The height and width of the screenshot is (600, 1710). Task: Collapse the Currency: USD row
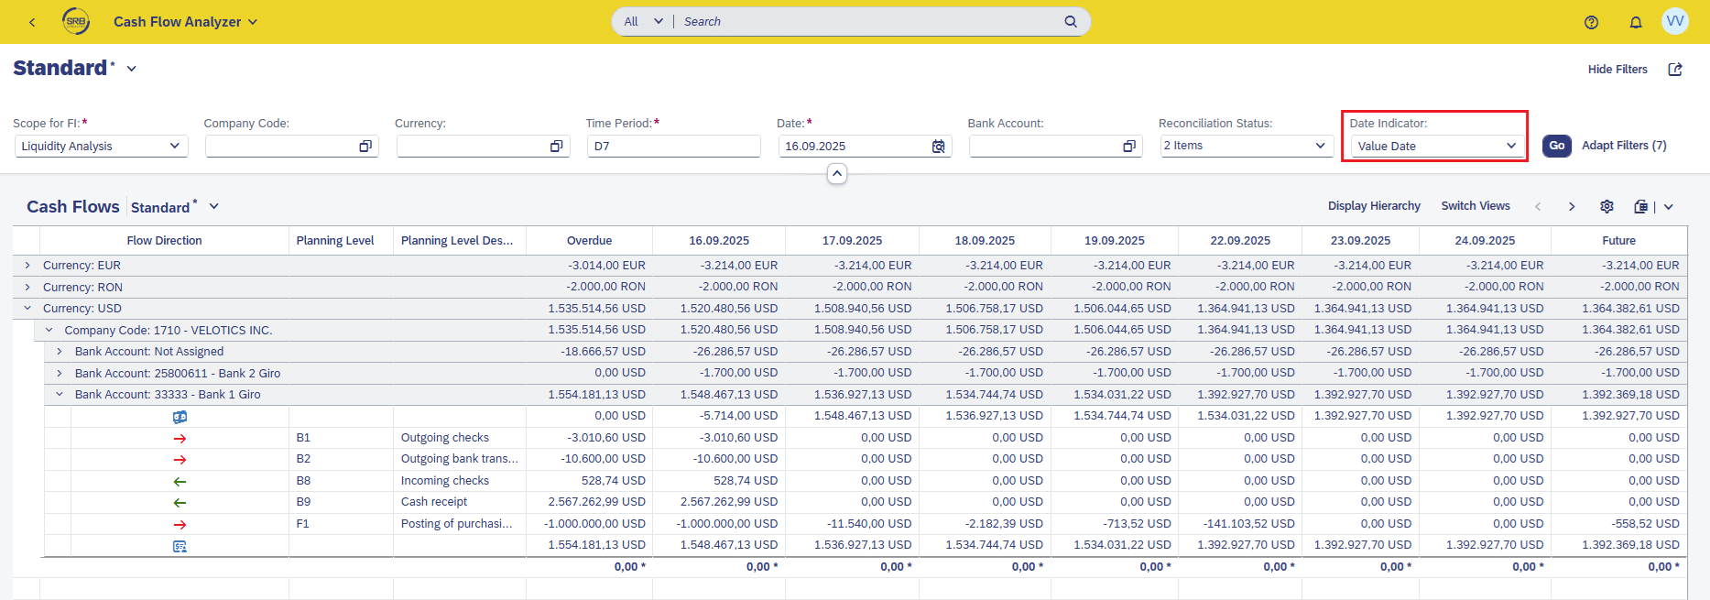27,309
